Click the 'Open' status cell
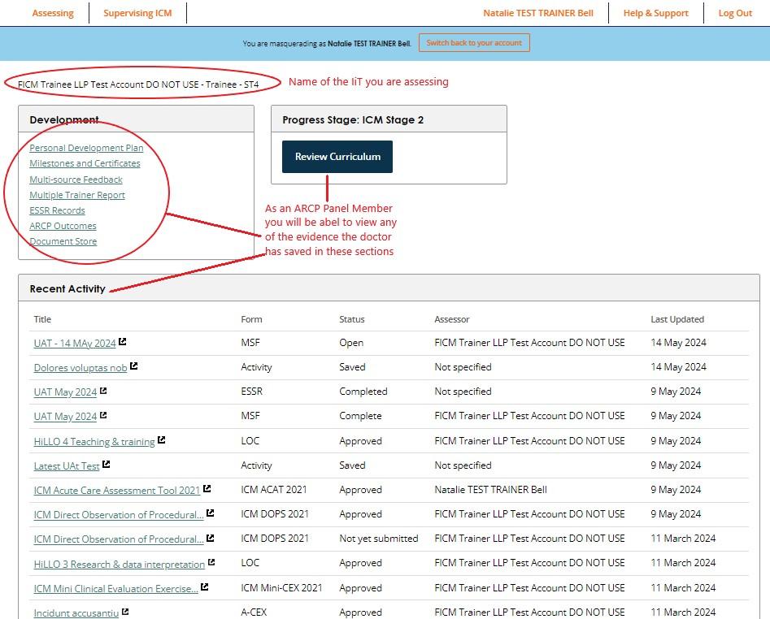Image resolution: width=770 pixels, height=619 pixels. pos(351,342)
